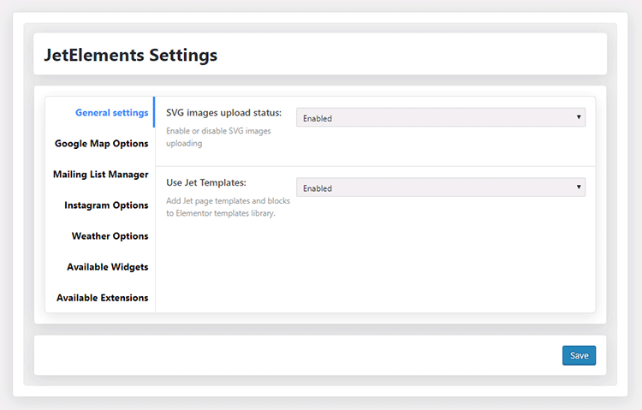Open the General settings tab
Screen dimensions: 642x410
point(111,113)
